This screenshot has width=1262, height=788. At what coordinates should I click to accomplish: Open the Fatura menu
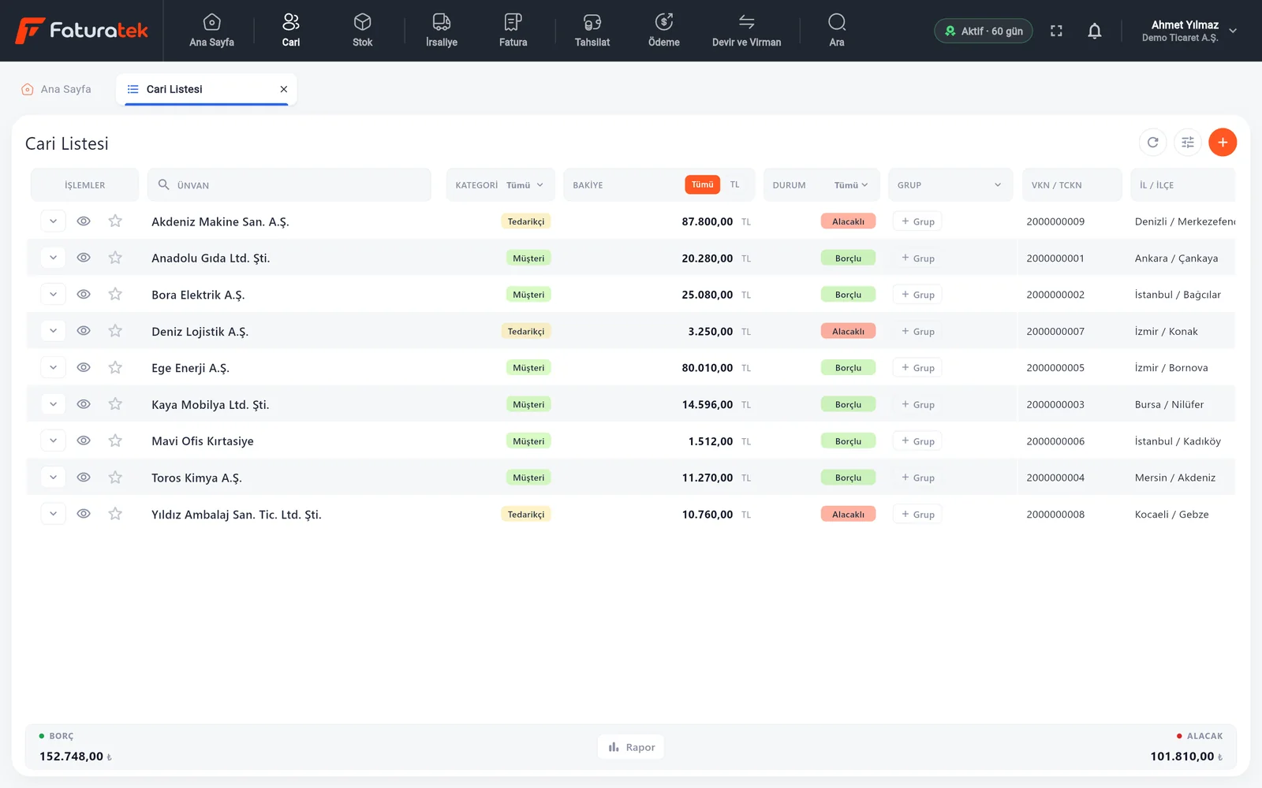pos(513,31)
